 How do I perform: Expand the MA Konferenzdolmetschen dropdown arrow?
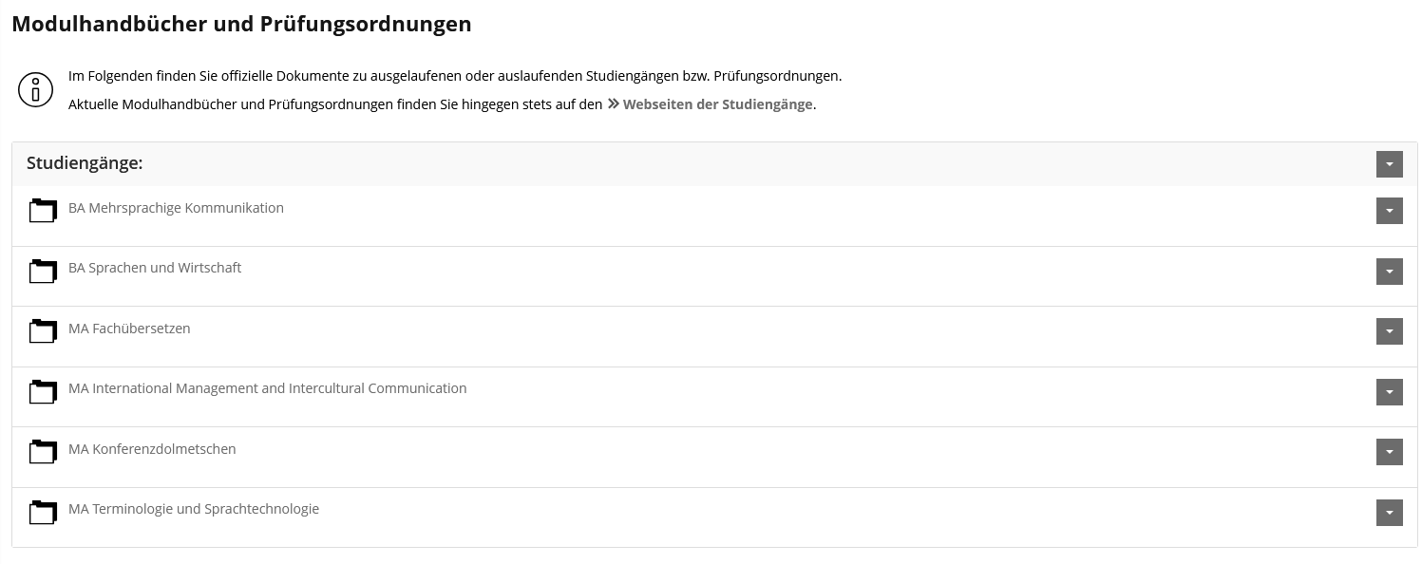coord(1389,452)
